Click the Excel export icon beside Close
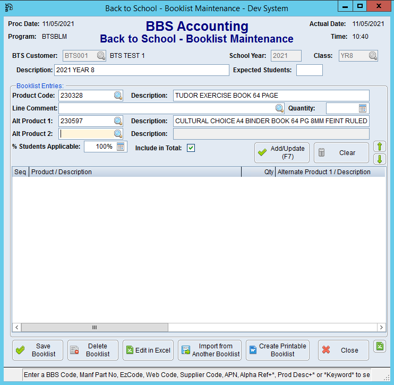Viewport: 394px width, 385px height. point(379,346)
